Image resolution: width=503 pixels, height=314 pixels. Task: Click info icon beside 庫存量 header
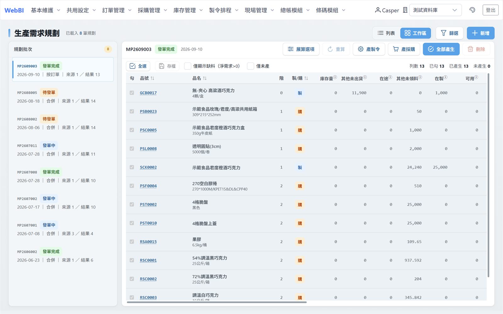pyautogui.click(x=335, y=77)
